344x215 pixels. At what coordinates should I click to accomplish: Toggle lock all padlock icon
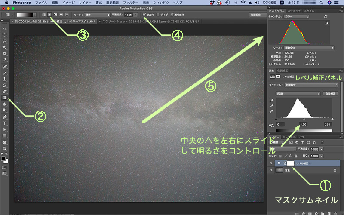[296, 156]
